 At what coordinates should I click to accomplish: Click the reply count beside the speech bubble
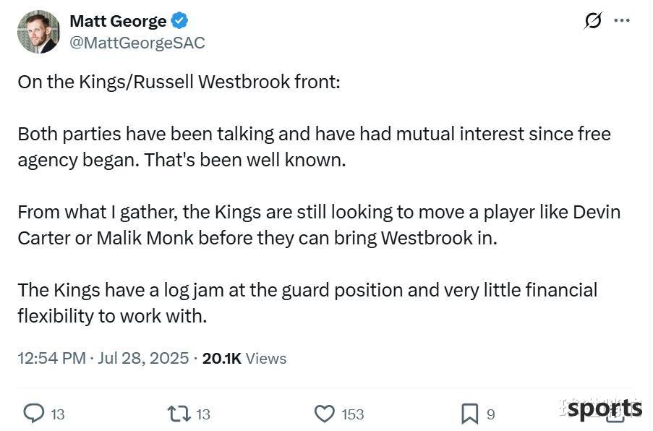58,414
